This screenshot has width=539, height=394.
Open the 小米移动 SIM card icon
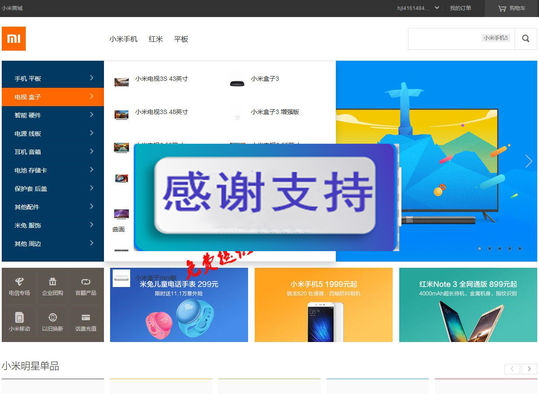[19, 317]
